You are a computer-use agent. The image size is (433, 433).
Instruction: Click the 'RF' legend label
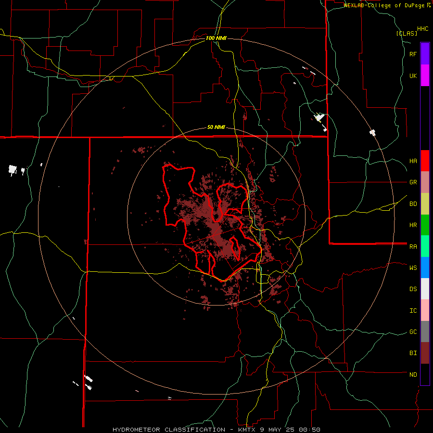[x=413, y=54]
